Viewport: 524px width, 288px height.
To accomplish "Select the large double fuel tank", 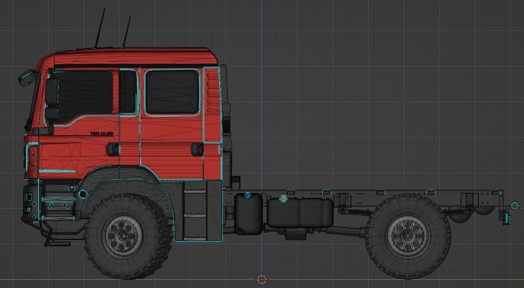I will point(300,213).
